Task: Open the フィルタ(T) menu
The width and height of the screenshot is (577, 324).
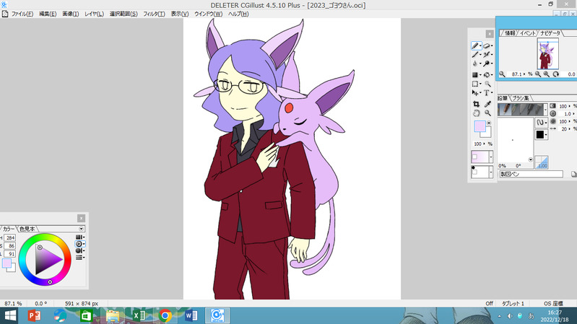Action: point(154,14)
